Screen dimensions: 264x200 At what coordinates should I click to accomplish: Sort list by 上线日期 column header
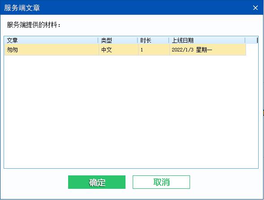click(207, 40)
